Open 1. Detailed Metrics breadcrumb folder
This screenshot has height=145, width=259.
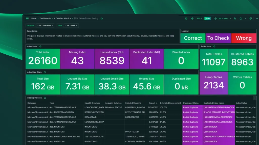(x=62, y=18)
